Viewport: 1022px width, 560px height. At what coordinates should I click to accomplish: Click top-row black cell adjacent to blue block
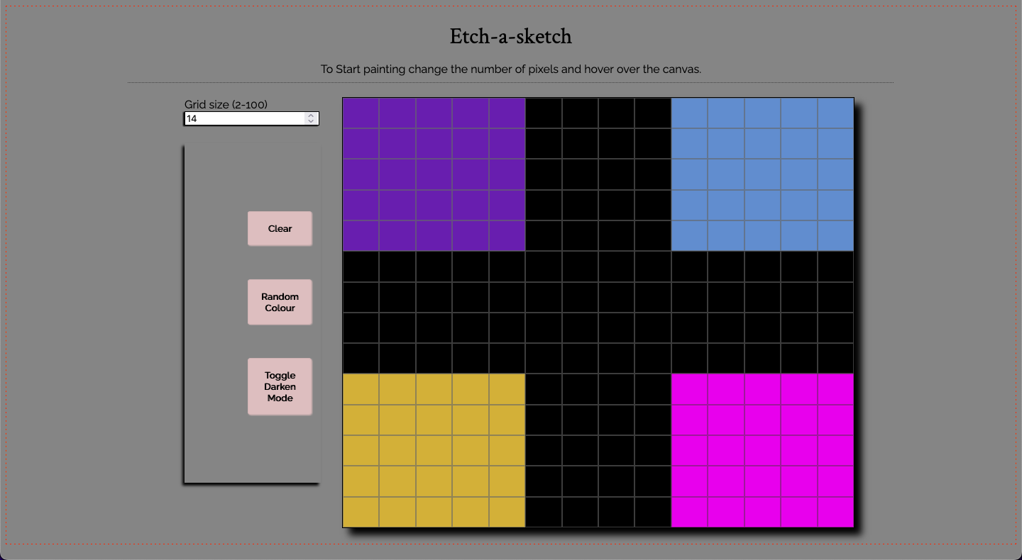652,113
